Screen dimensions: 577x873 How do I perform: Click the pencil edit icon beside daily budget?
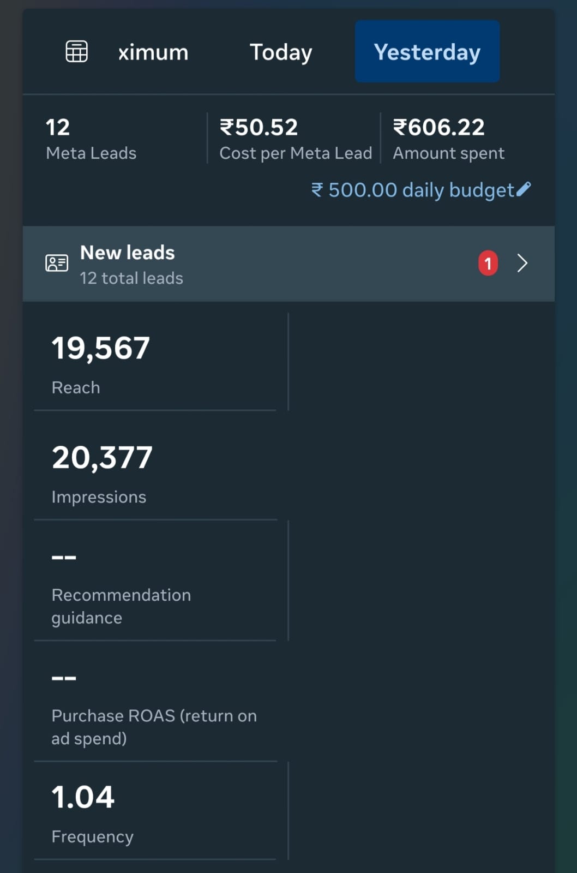pos(523,189)
